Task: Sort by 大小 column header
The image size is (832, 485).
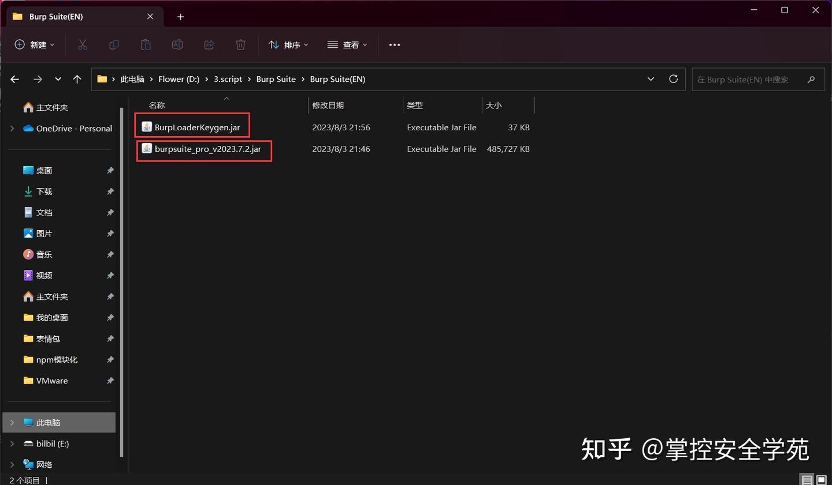Action: click(x=493, y=106)
